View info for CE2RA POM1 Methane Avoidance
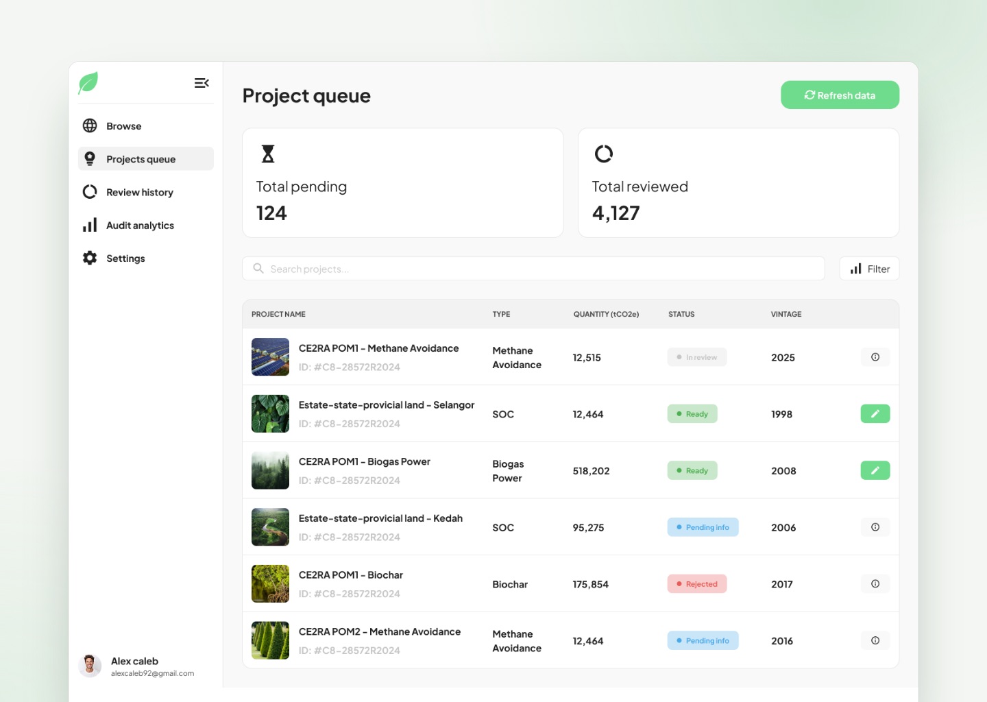987x702 pixels. pos(875,357)
